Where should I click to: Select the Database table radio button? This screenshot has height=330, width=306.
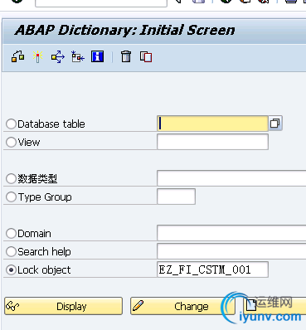pyautogui.click(x=11, y=124)
